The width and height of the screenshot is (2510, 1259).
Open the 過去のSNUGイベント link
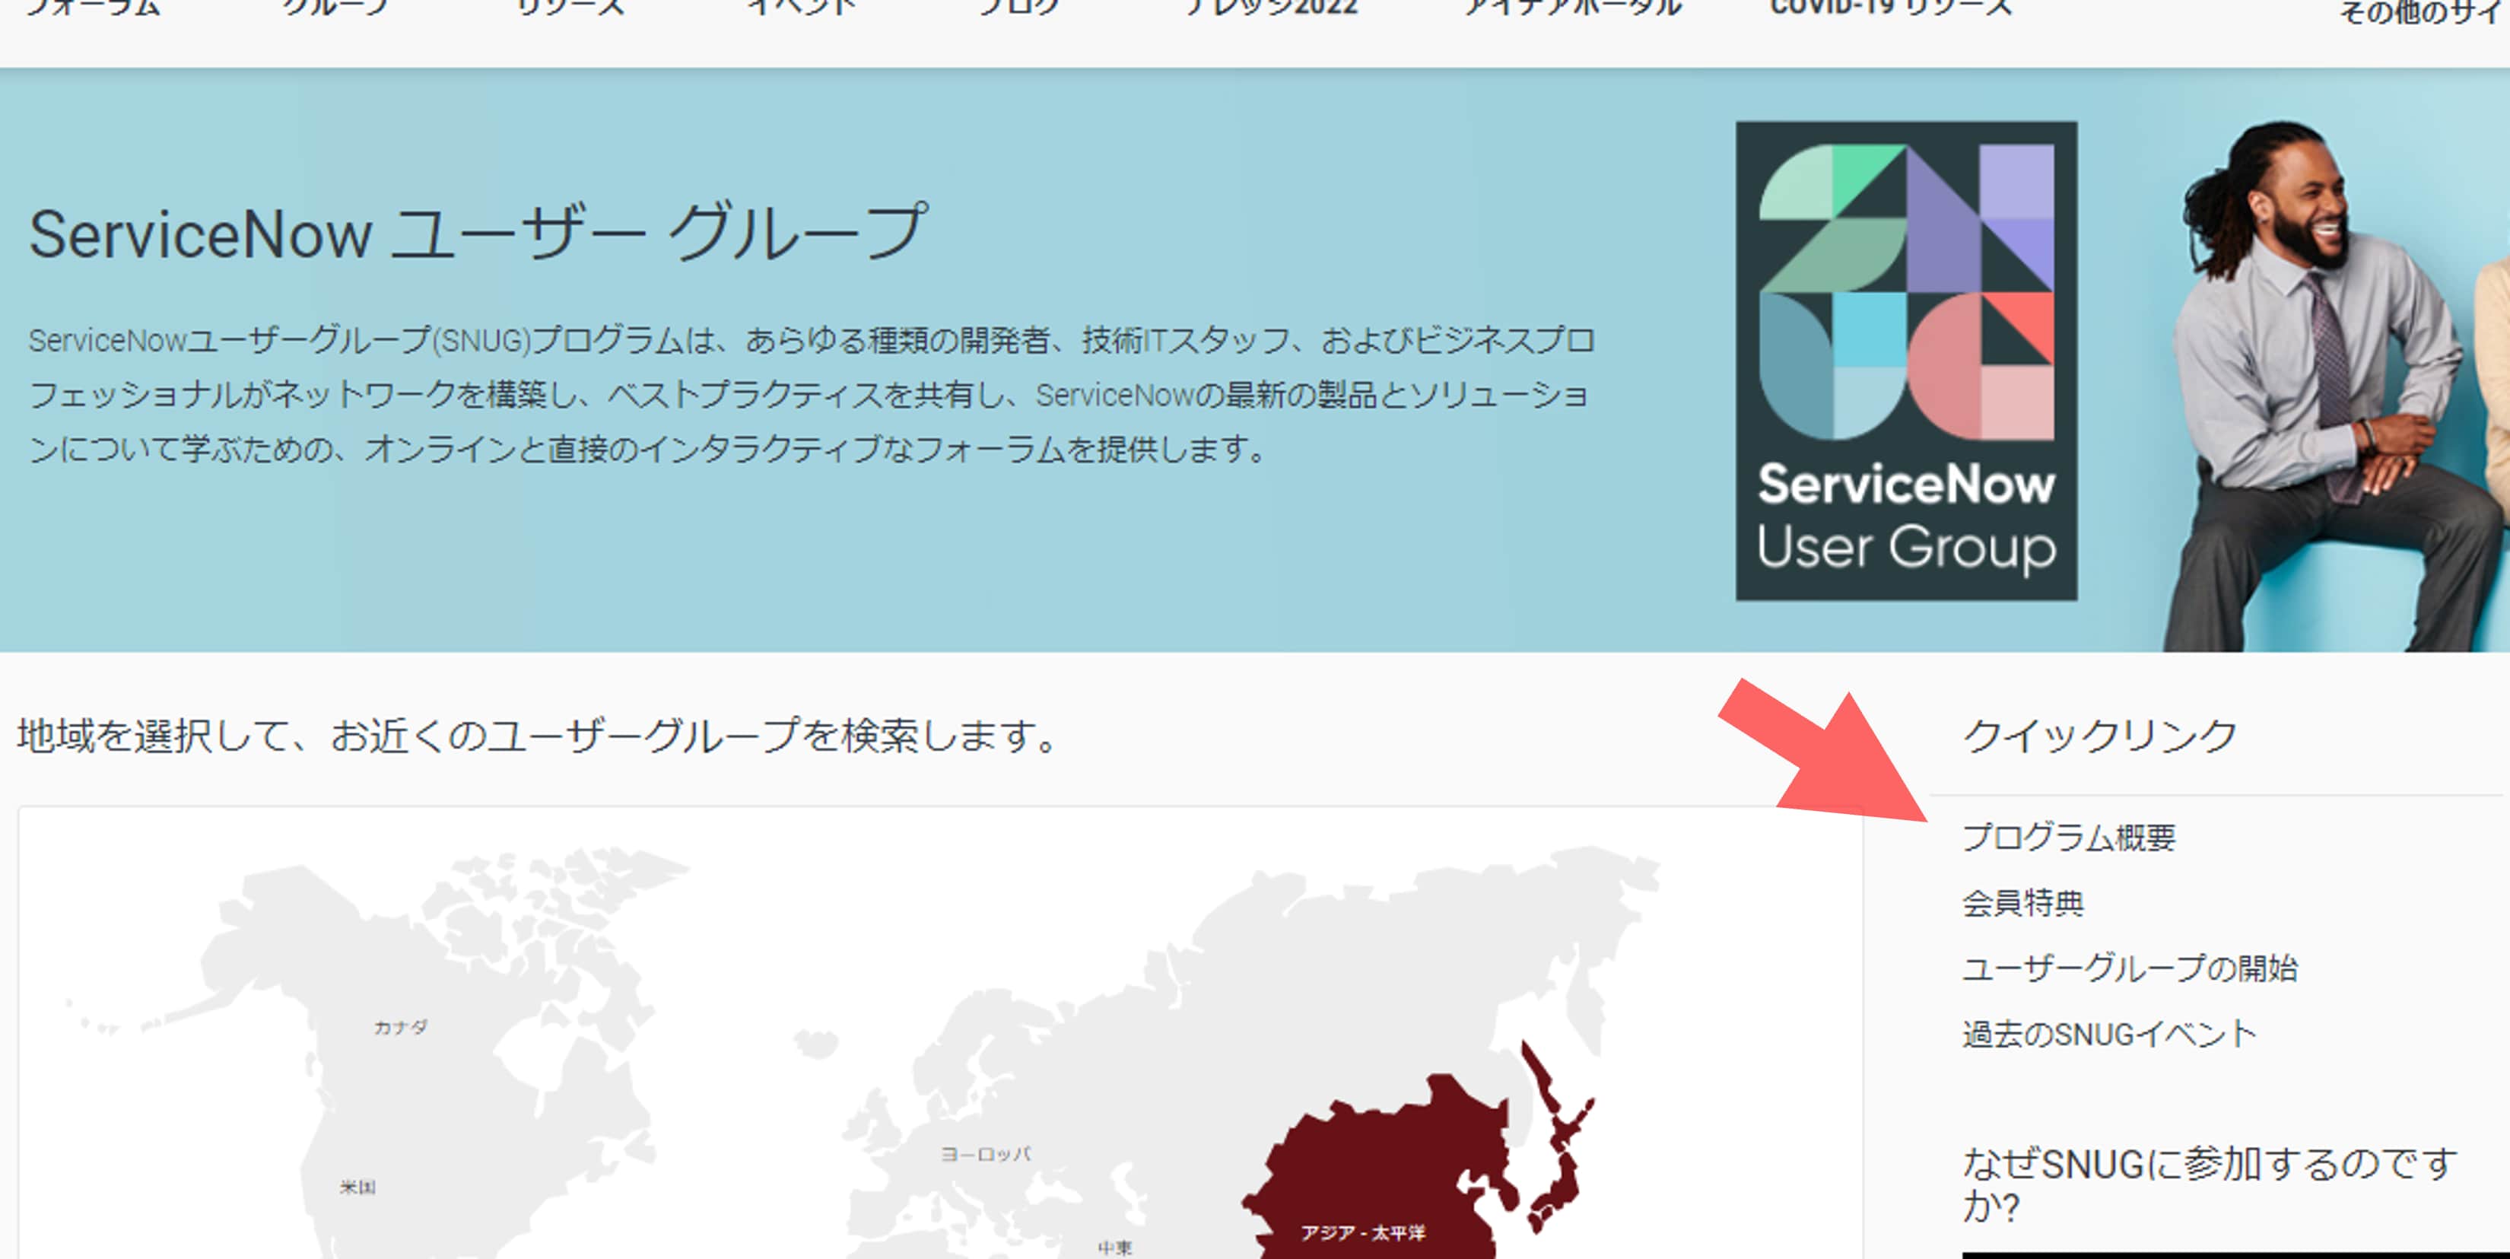[2108, 1033]
